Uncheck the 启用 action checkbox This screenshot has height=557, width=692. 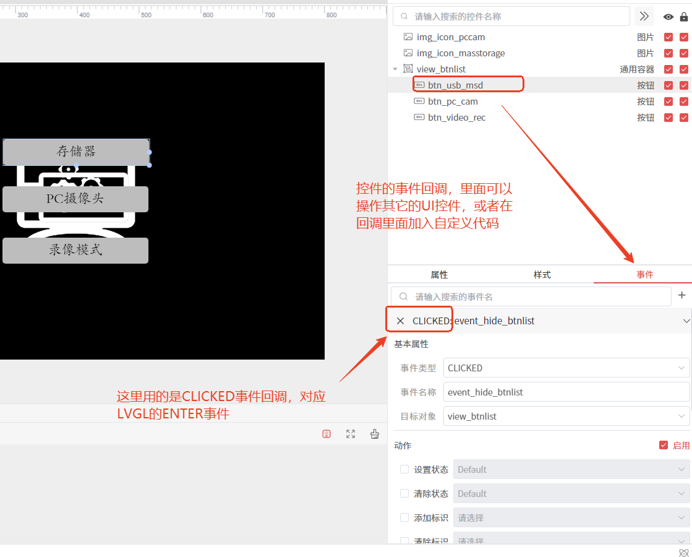coord(664,445)
